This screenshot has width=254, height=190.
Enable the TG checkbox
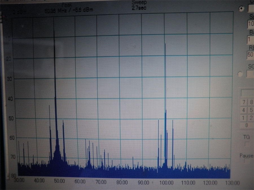(247, 144)
